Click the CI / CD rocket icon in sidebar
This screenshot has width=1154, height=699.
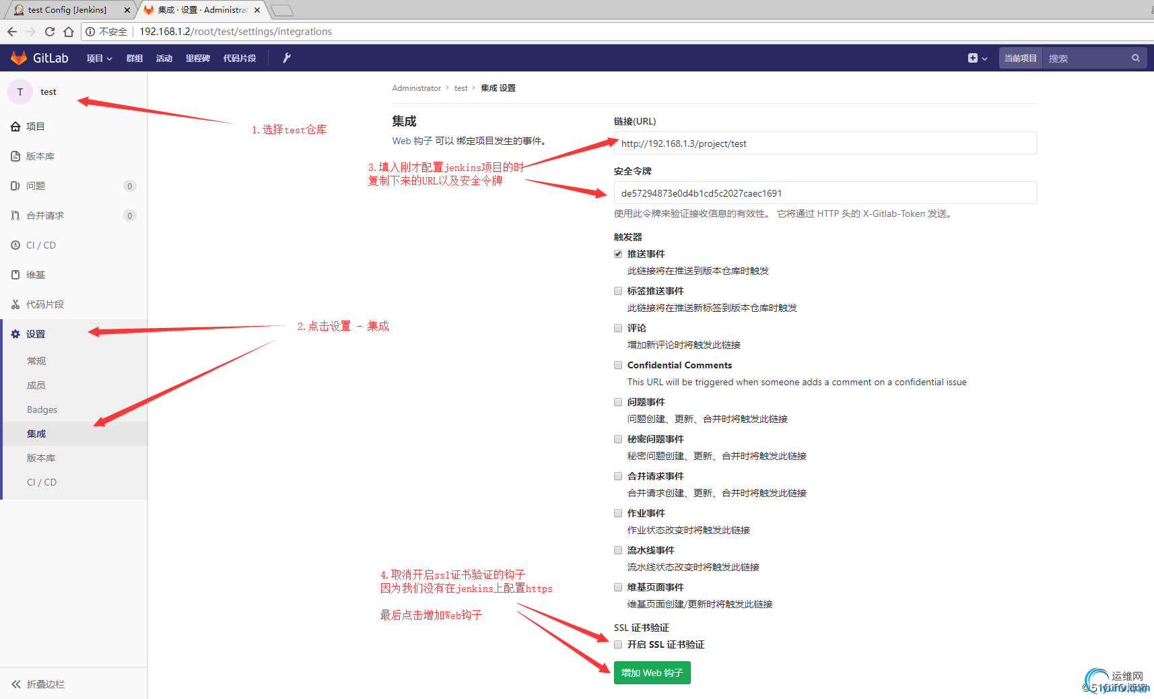(15, 245)
